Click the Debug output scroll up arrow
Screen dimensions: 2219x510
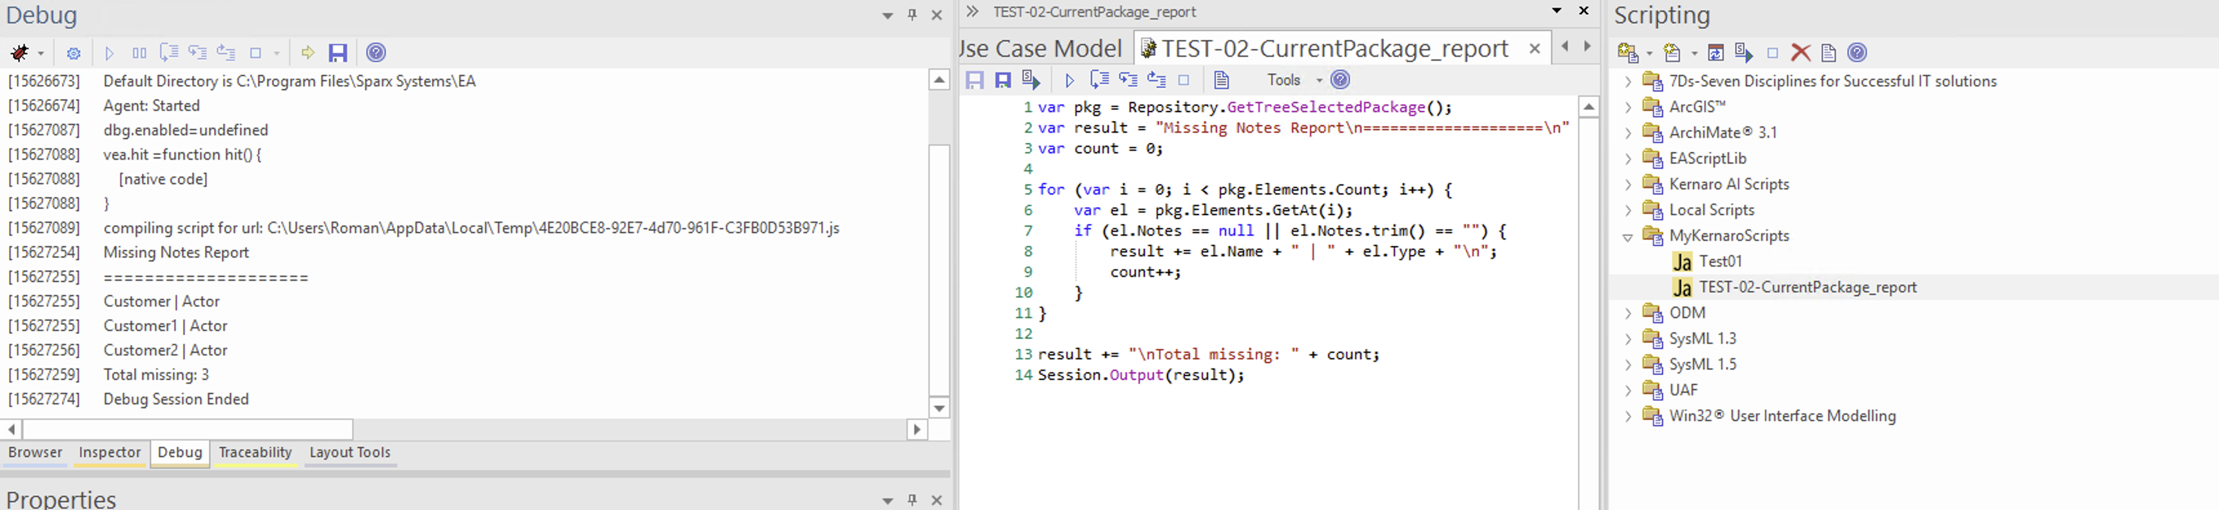939,80
